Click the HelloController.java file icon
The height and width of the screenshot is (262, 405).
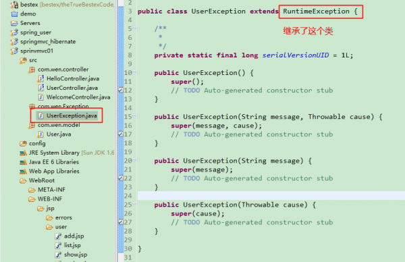[41, 78]
